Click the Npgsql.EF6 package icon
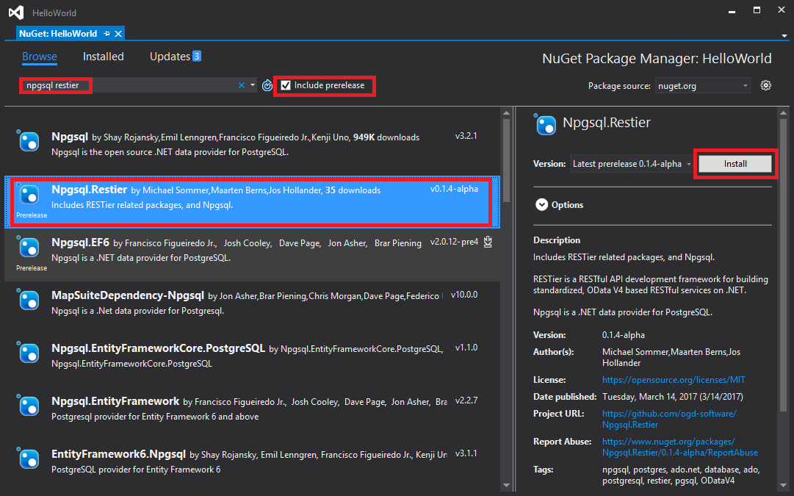This screenshot has height=496, width=794. click(28, 247)
